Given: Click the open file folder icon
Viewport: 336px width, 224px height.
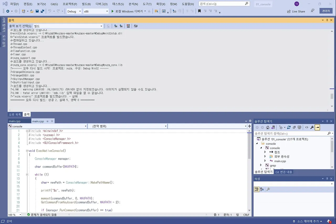Looking at the screenshot, I should click(32, 11).
